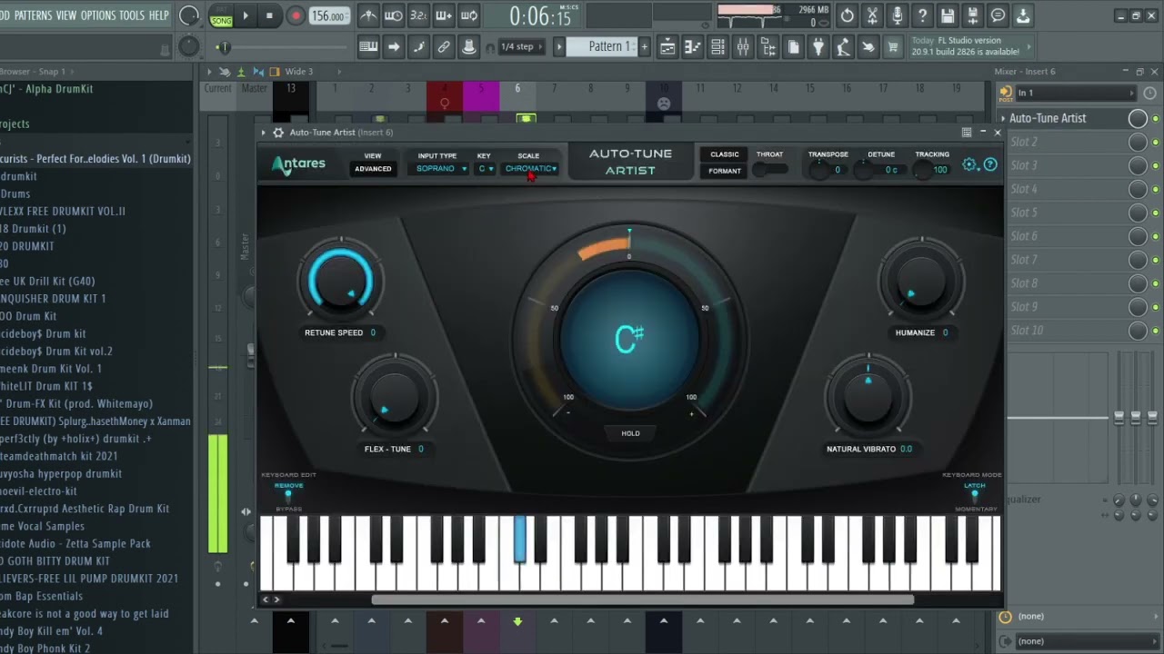
Task: Click the Humanize knob
Action: tap(921, 282)
